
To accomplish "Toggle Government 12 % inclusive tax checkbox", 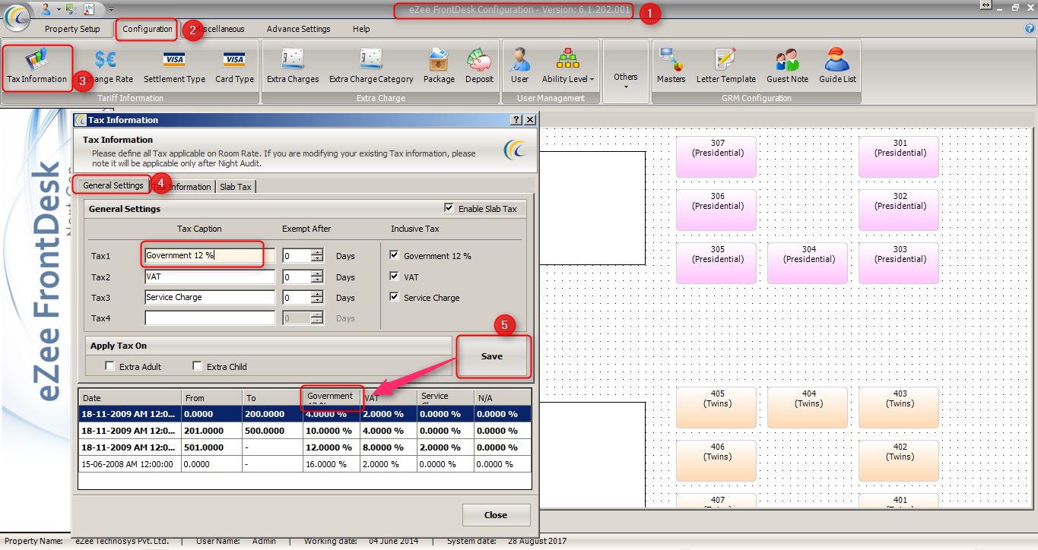I will [x=394, y=255].
